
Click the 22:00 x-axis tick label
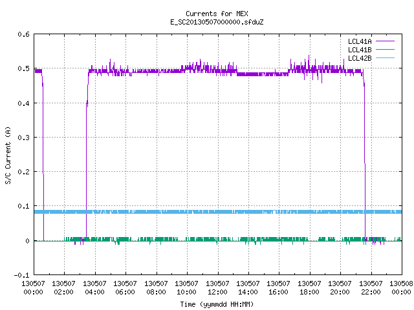[371, 292]
